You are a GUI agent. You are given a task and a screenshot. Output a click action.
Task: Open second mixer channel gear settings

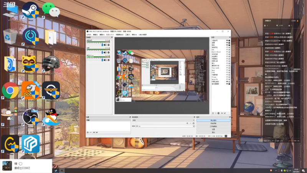point(109,52)
